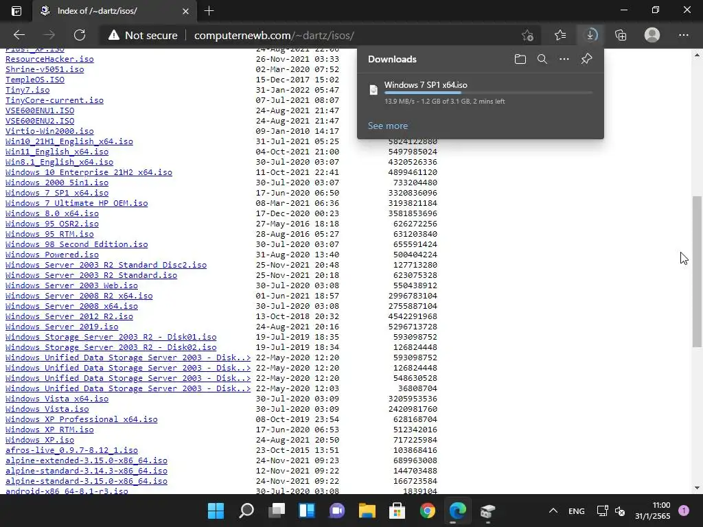This screenshot has width=703, height=527.
Task: Open Windows 7 SP1 x64.iso in Downloads panel
Action: (x=426, y=84)
